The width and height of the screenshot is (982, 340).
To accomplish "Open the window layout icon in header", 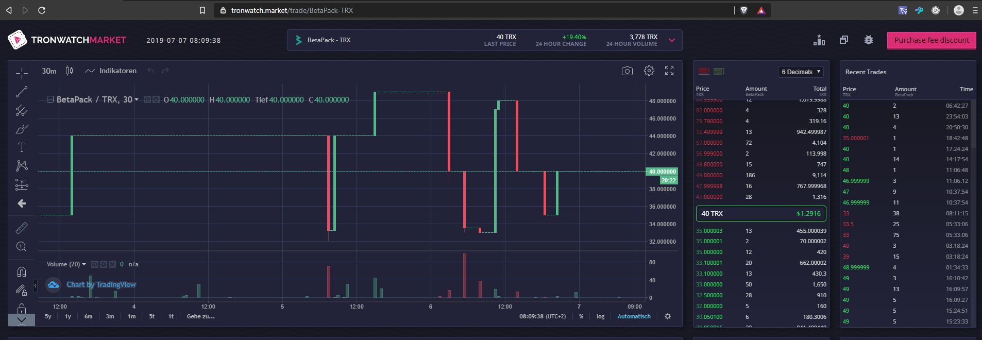I will 844,40.
